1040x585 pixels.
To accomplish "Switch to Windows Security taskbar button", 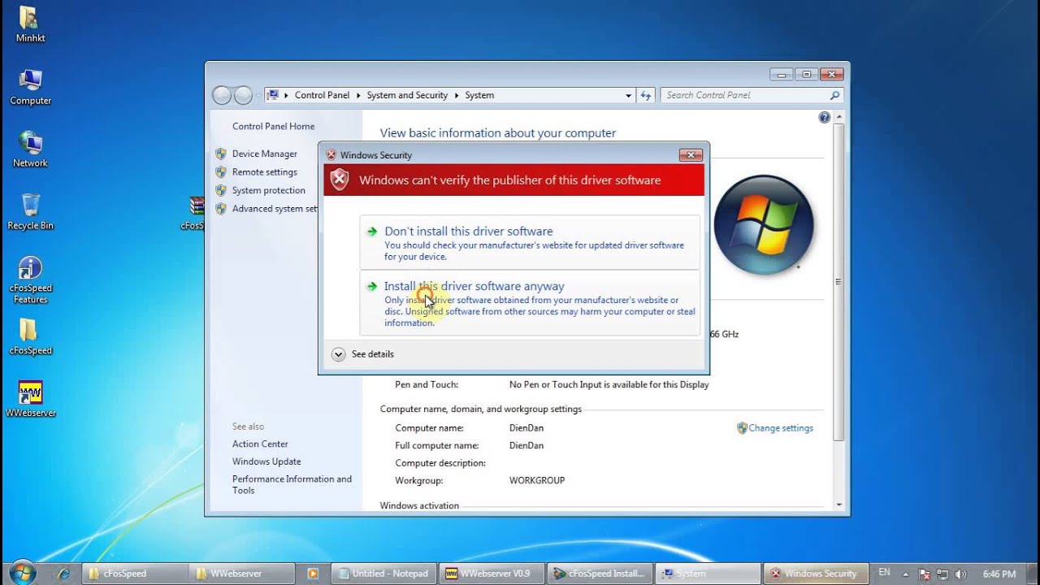I will tap(816, 573).
